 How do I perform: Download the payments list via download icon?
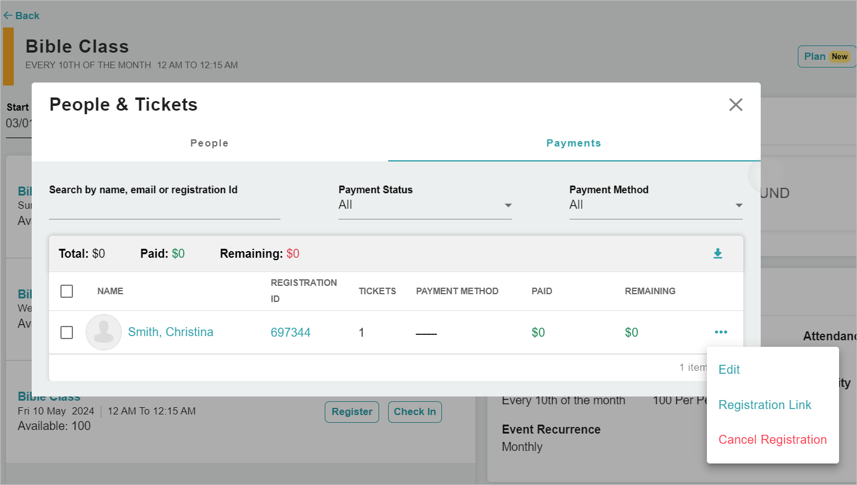718,254
